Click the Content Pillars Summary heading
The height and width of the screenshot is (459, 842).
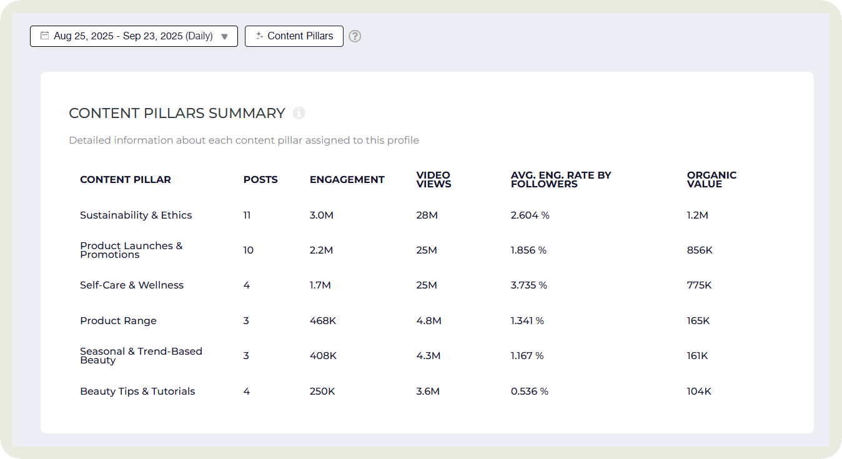177,113
